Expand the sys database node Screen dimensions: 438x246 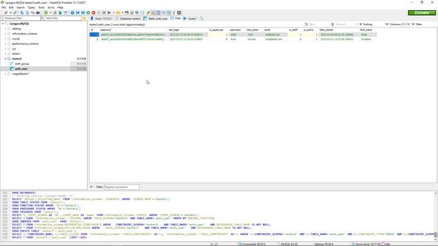5,49
